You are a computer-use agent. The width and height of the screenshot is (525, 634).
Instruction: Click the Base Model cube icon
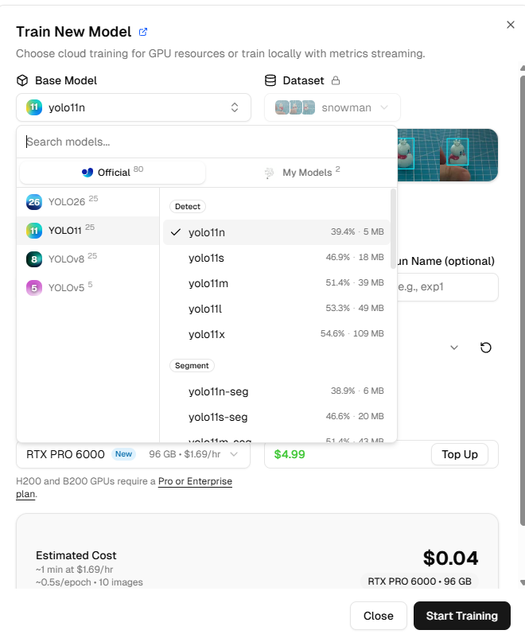22,80
